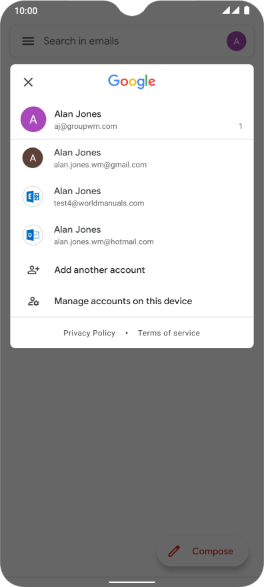Click the add person icon
The height and width of the screenshot is (587, 264).
point(33,270)
